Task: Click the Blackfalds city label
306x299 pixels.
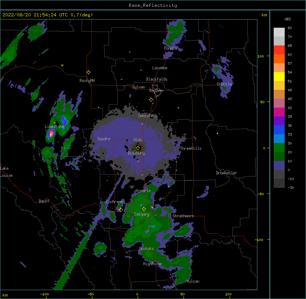Action: pos(157,79)
